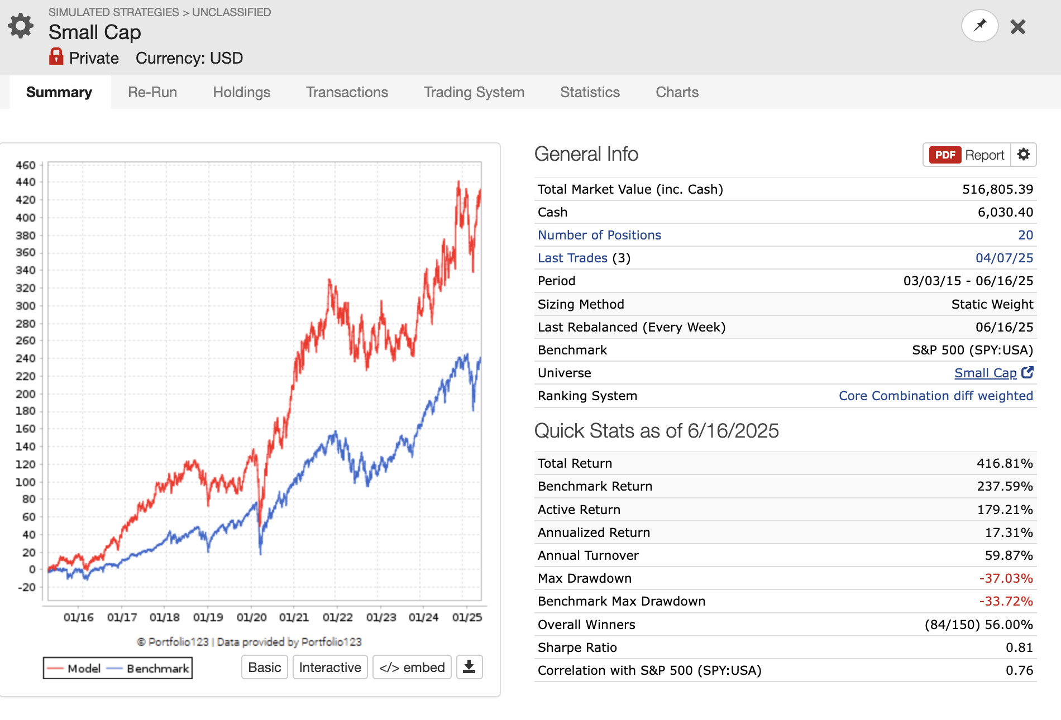Screen dimensions: 1061x720
Task: Click the embed chart button
Action: [412, 667]
